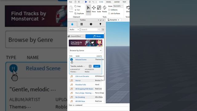Open the Toolbox Creations lightbulb tab
Viewport: 197px width, 111px height.
(x=100, y=24)
